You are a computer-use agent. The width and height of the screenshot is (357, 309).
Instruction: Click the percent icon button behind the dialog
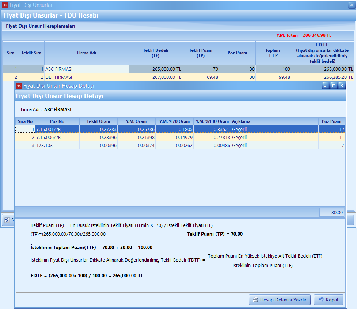[x=7, y=220]
